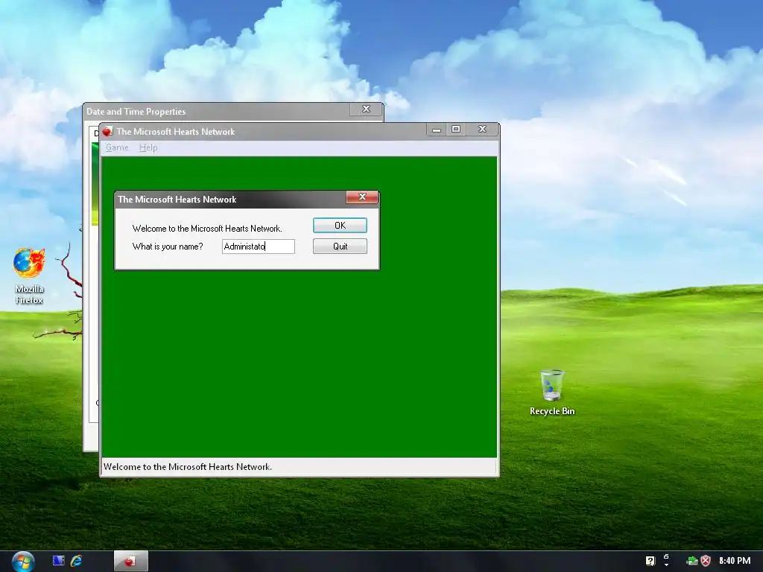The width and height of the screenshot is (763, 572).
Task: Open the Start menu orb
Action: click(23, 562)
